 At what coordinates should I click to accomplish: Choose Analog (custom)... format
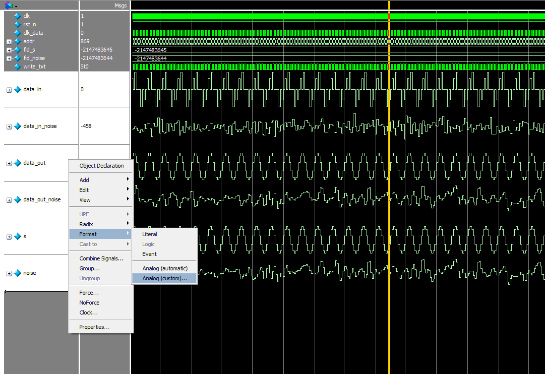[x=165, y=278]
